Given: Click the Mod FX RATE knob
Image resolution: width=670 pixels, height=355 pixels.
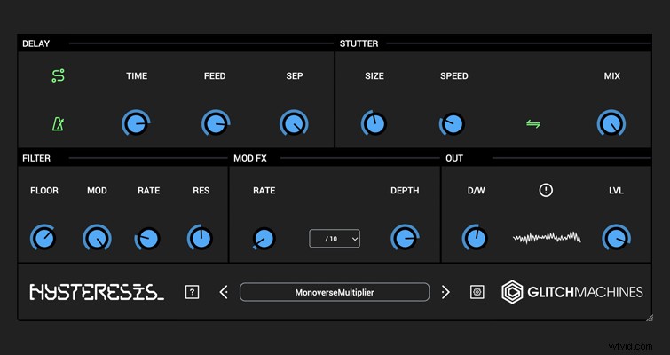Looking at the screenshot, I should 264,239.
